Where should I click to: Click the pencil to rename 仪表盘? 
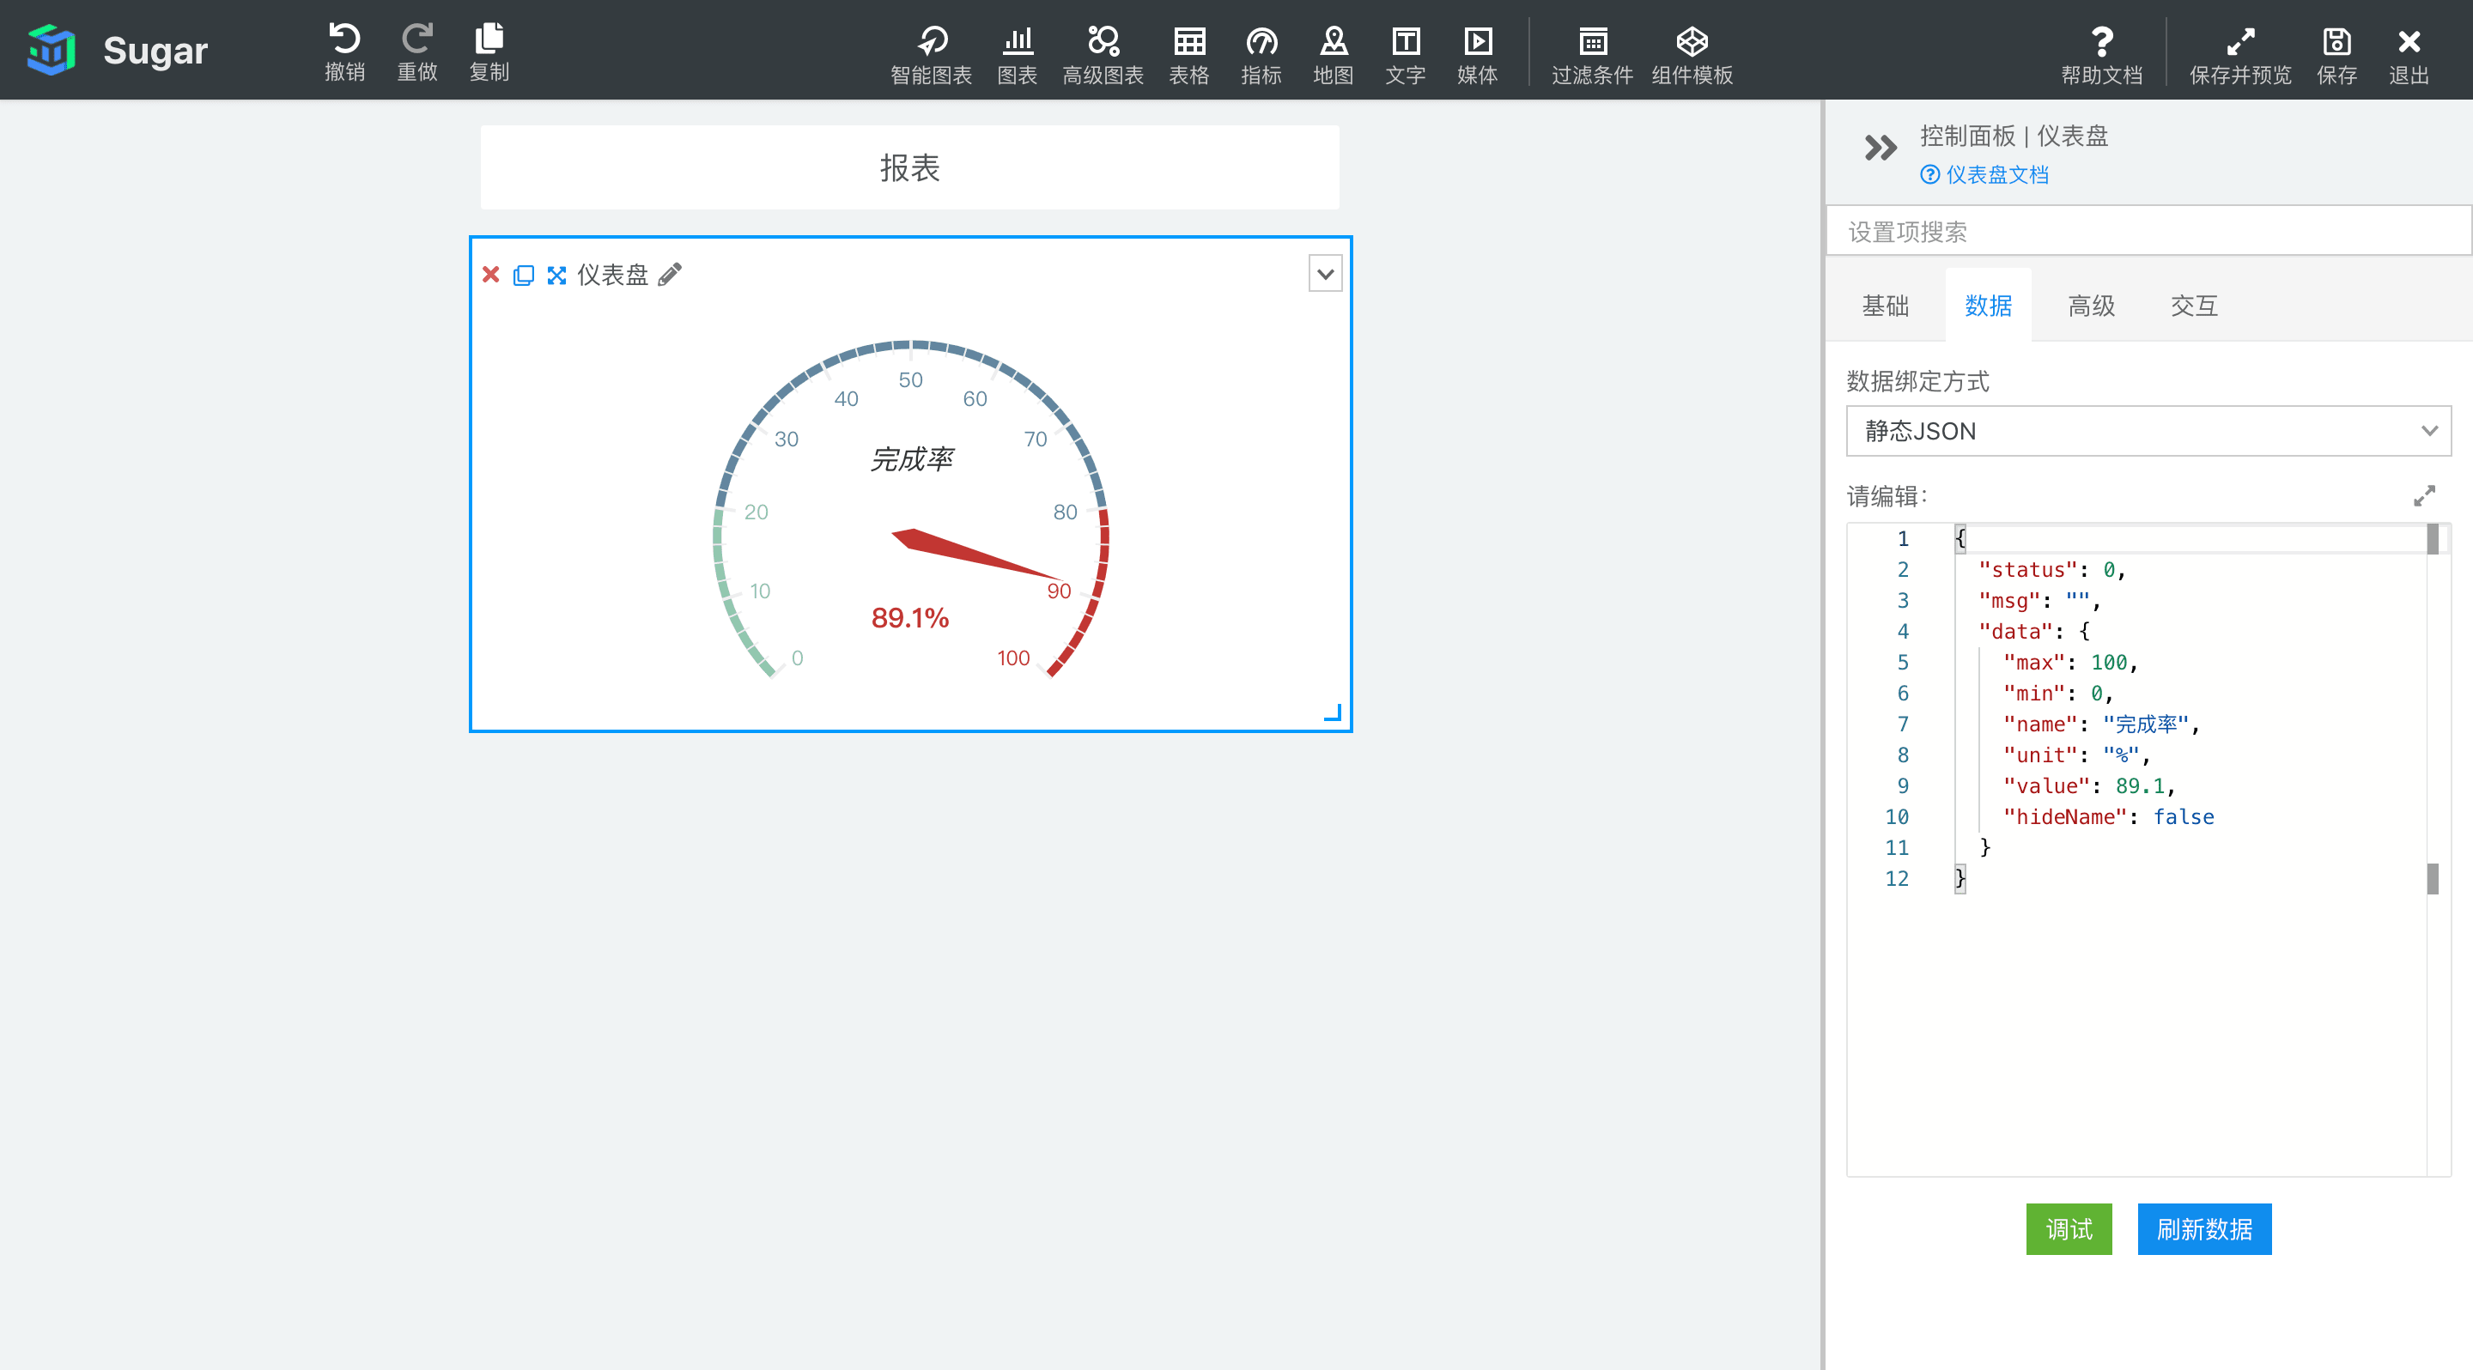click(x=670, y=276)
